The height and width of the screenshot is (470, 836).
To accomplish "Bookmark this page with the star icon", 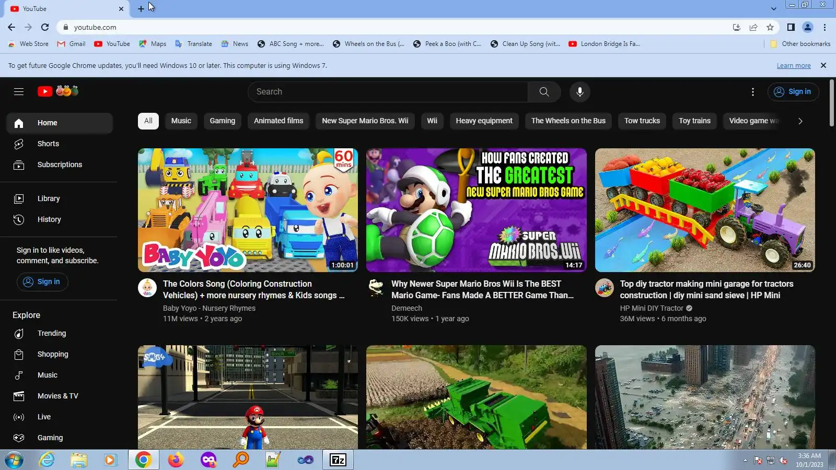I will coord(770,27).
